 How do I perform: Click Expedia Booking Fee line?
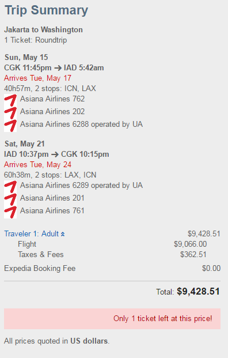pyautogui.click(x=112, y=268)
